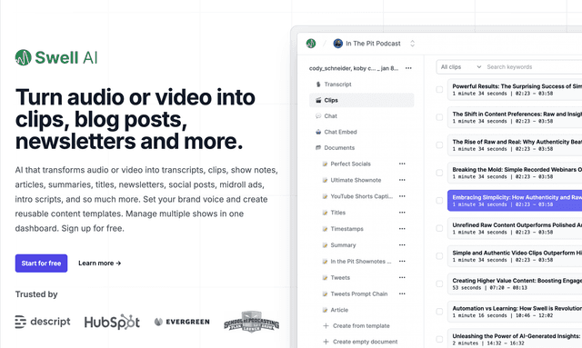582x348 pixels.
Task: Open the Titles document
Action: coord(337,213)
